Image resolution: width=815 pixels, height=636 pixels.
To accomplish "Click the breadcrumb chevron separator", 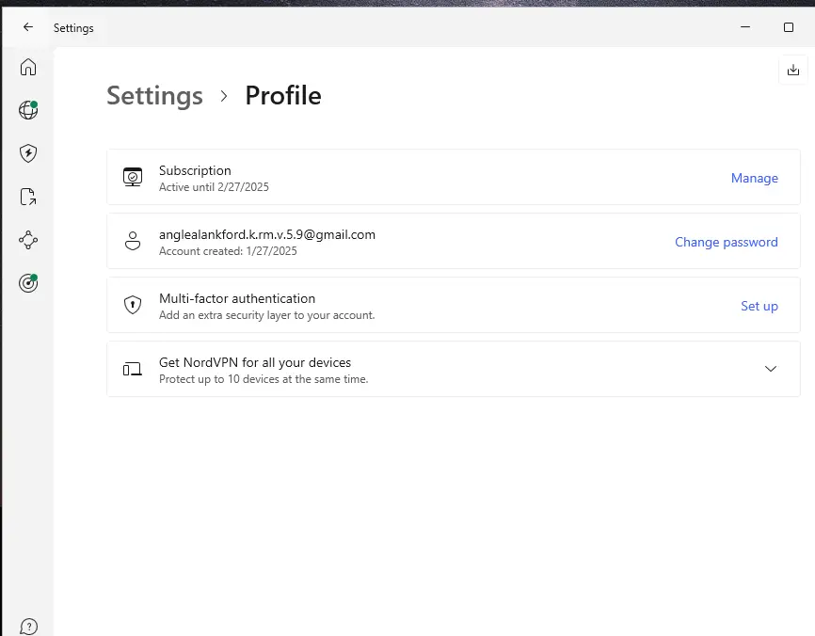I will 224,96.
